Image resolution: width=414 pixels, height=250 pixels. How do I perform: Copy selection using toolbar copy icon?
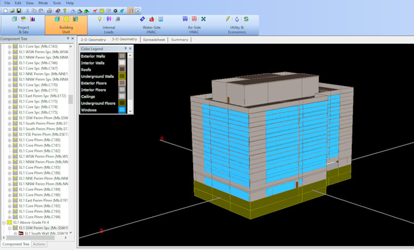click(x=34, y=11)
